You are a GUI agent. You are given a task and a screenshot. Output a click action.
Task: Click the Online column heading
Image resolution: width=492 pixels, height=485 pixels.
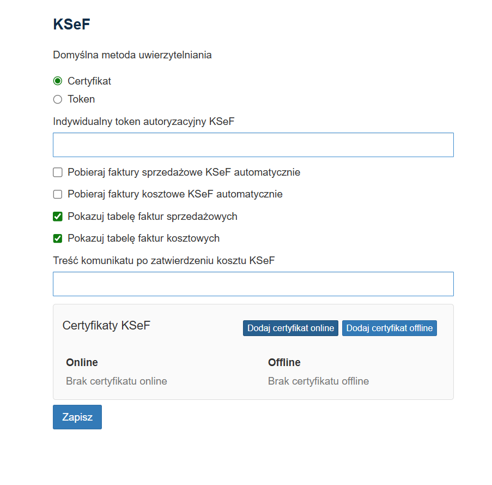point(82,363)
